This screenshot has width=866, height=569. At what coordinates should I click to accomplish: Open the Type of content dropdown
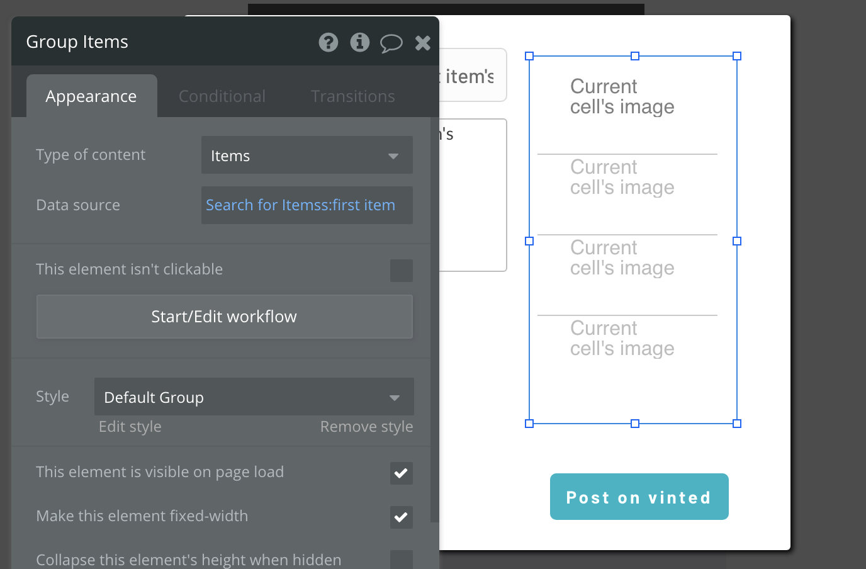point(306,155)
